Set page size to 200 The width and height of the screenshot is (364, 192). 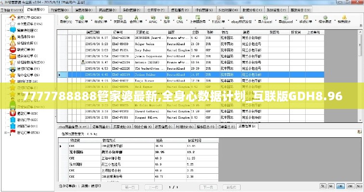tap(350, 186)
